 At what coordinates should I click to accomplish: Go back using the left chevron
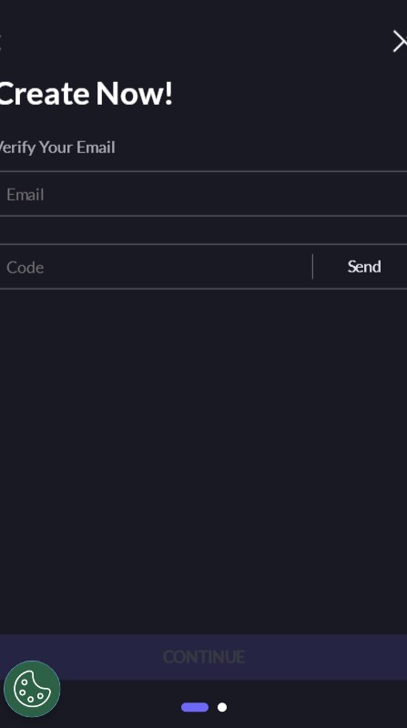pyautogui.click(x=1, y=42)
